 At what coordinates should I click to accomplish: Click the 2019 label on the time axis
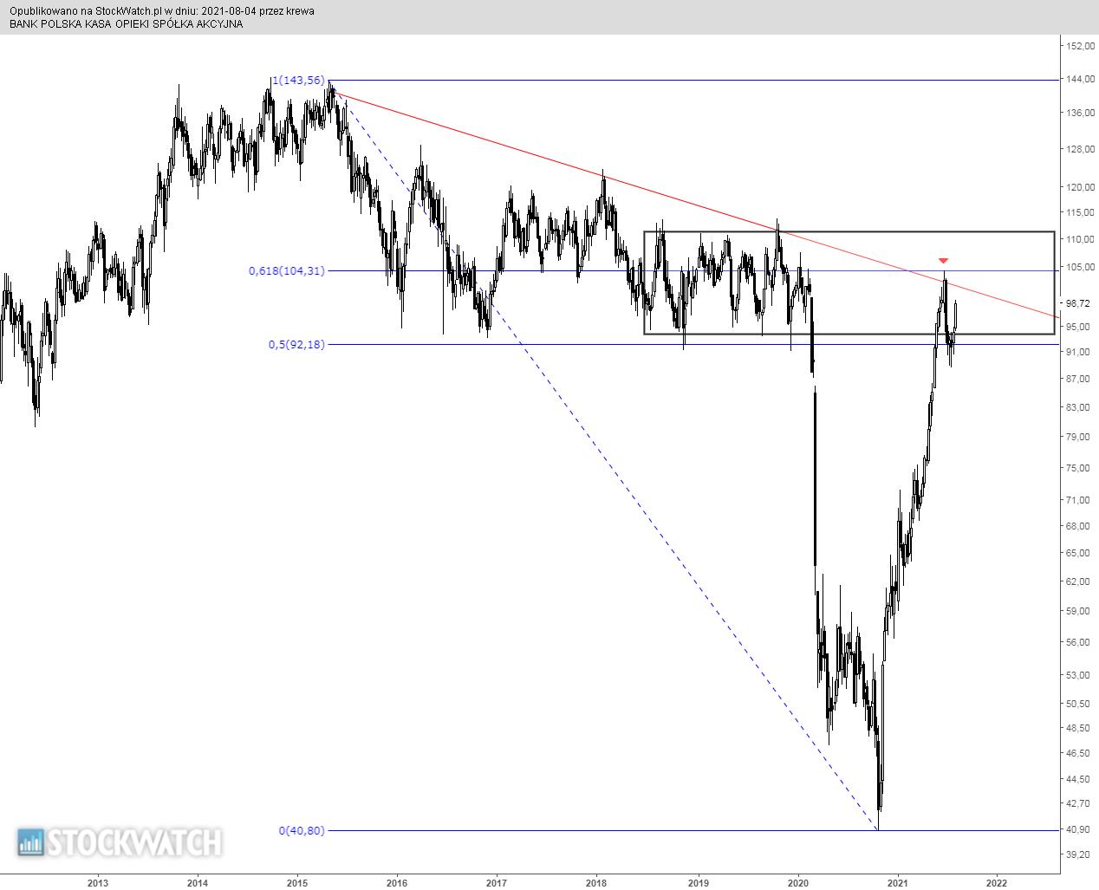[698, 882]
